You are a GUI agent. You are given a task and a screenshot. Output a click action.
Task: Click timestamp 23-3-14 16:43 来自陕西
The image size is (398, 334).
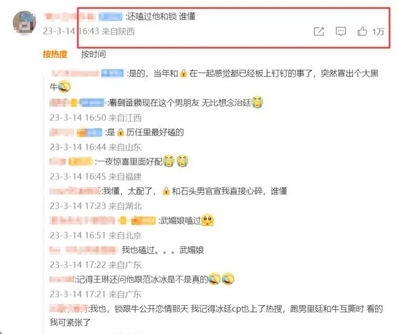(89, 31)
